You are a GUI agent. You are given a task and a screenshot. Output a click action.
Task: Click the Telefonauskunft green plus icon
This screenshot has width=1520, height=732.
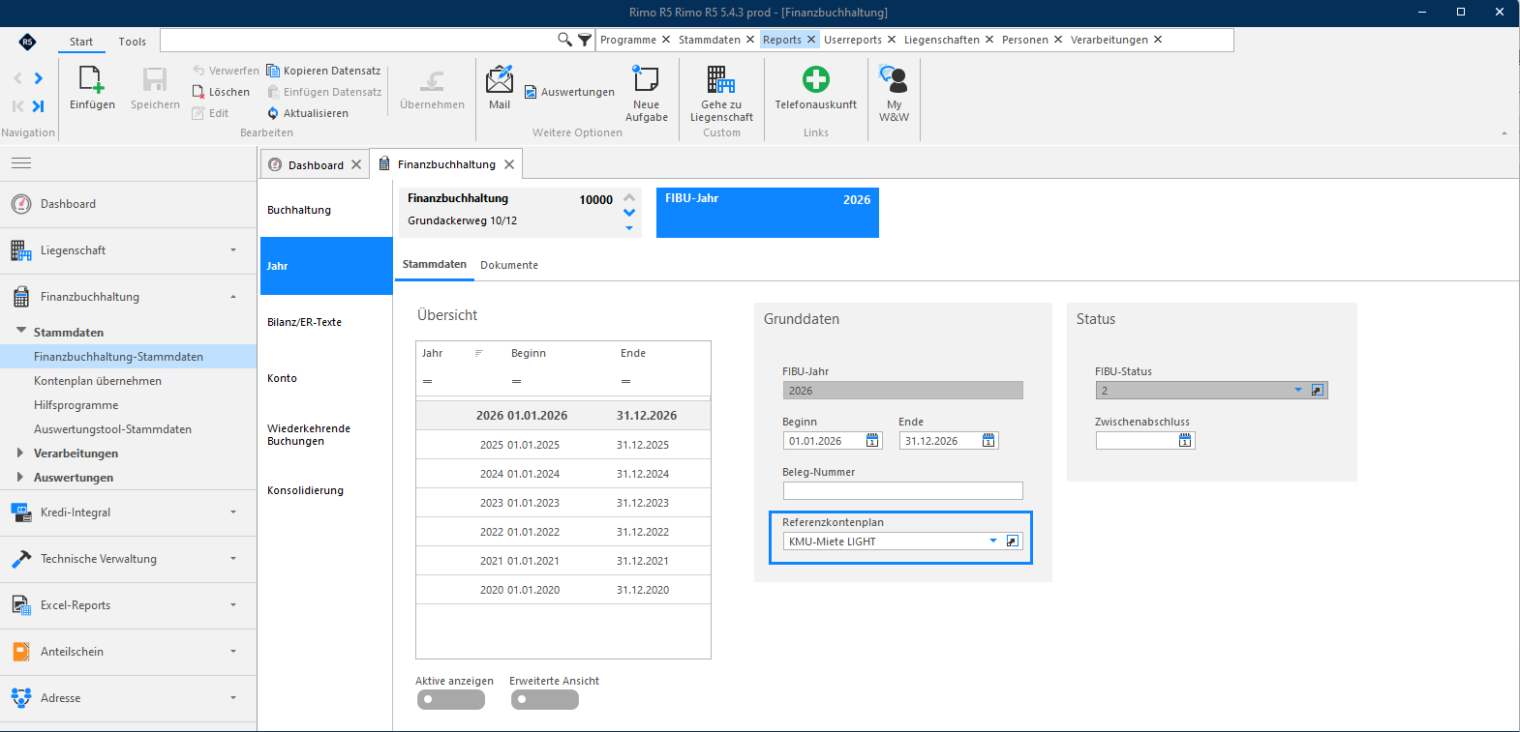816,79
